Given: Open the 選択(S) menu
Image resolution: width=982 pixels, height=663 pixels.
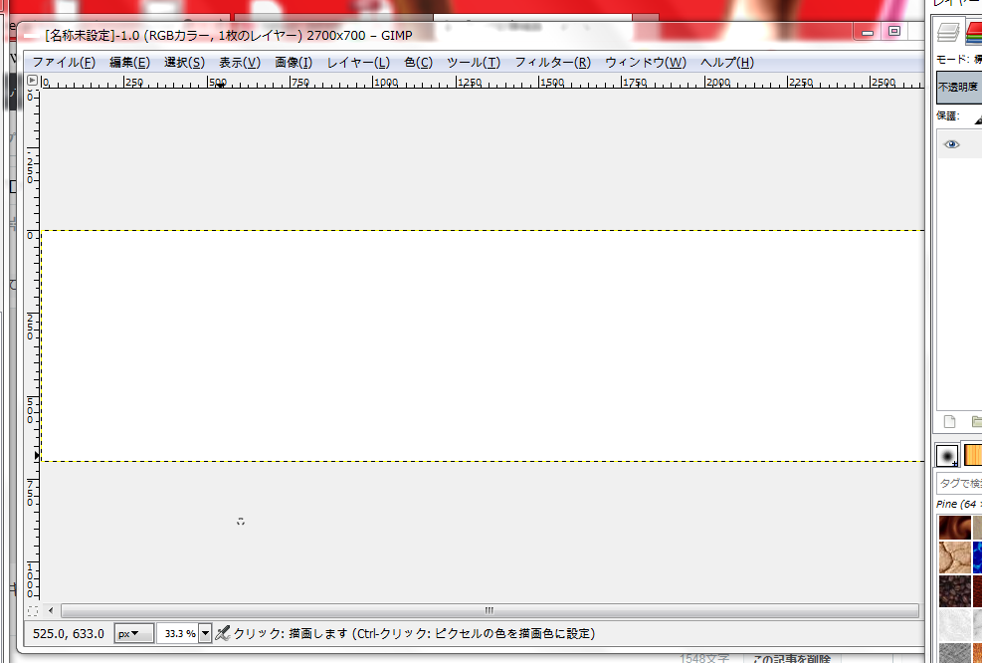Looking at the screenshot, I should tap(184, 62).
